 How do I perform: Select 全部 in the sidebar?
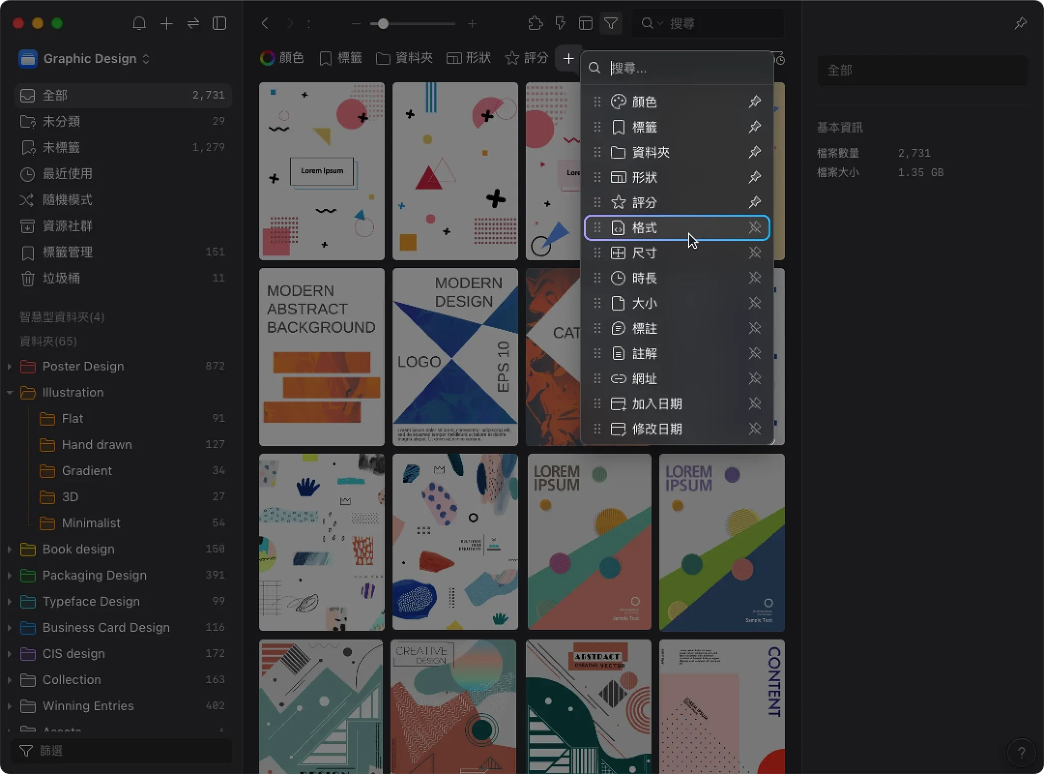click(x=123, y=95)
